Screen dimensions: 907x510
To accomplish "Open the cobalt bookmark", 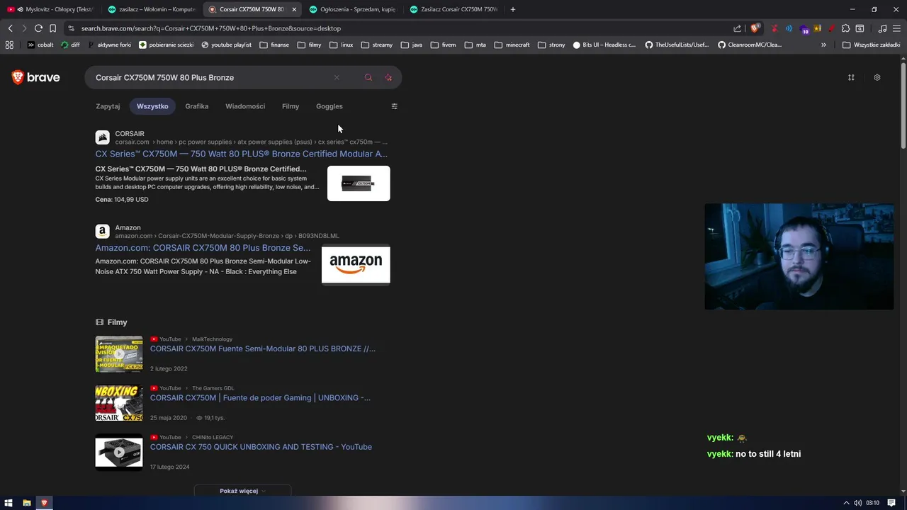I will [x=40, y=45].
